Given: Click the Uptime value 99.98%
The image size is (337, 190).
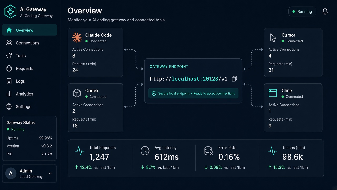Looking at the screenshot, I should pos(45,138).
